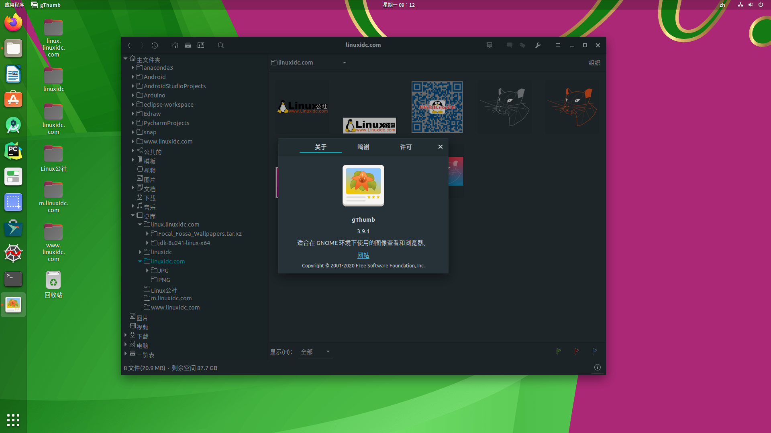Click the comment bubble icon
771x433 pixels.
click(x=509, y=45)
